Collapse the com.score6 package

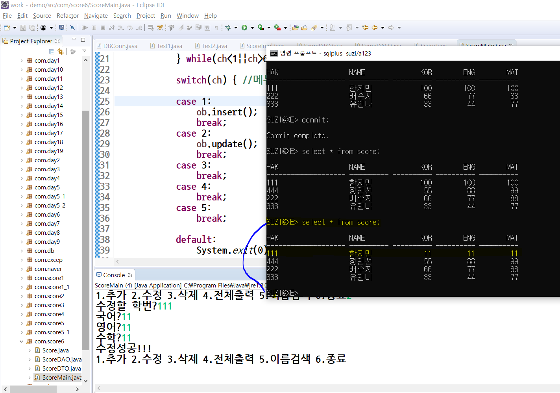click(22, 341)
